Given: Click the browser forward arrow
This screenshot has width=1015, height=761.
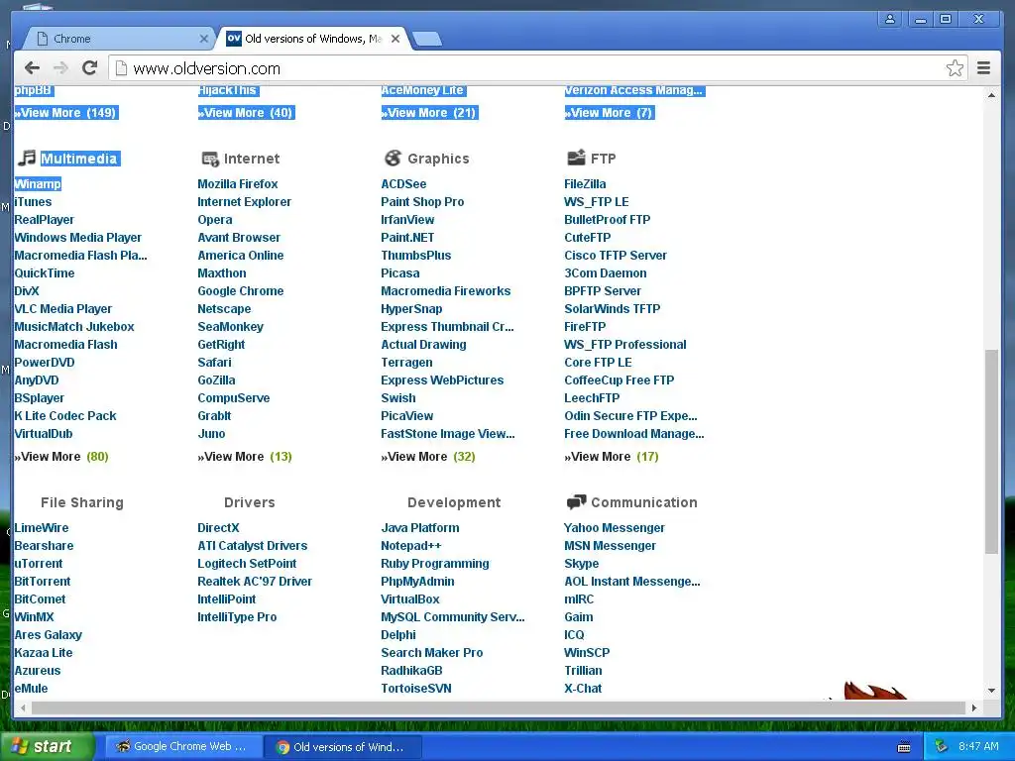Looking at the screenshot, I should pyautogui.click(x=60, y=68).
